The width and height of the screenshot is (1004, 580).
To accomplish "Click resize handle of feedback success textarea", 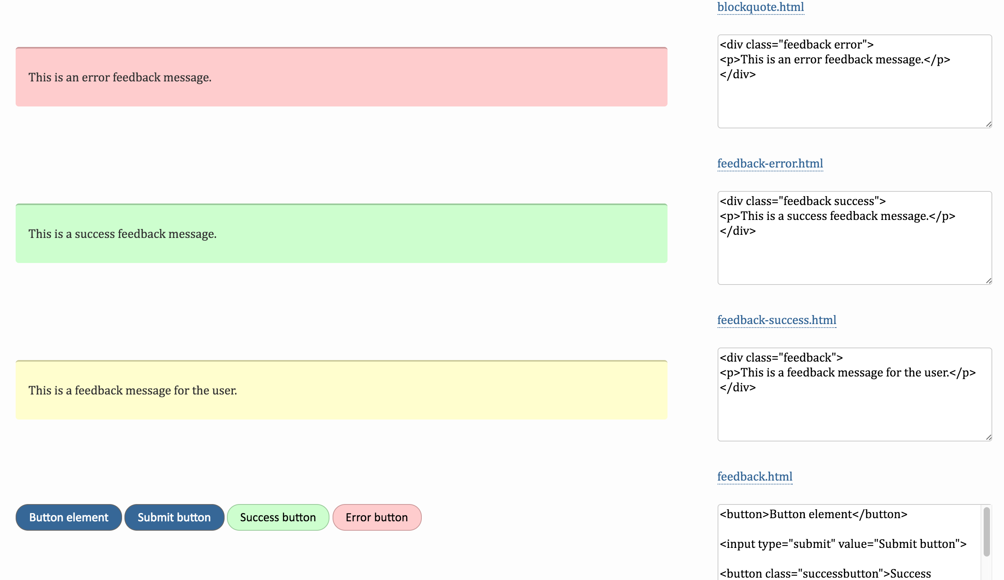I will pos(988,281).
